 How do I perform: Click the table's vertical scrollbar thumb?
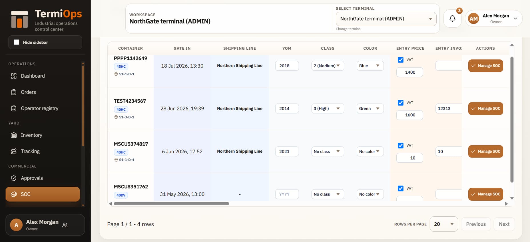click(512, 120)
